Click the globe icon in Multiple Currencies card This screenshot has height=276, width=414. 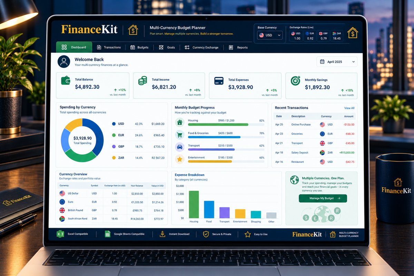pyautogui.click(x=294, y=180)
